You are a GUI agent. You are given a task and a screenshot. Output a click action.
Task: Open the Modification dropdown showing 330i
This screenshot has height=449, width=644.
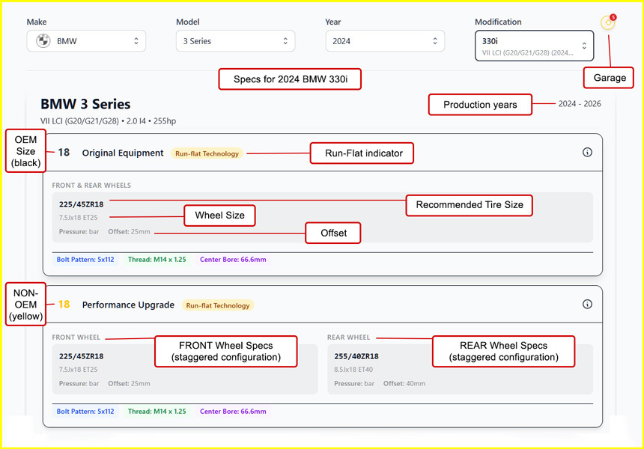(534, 46)
